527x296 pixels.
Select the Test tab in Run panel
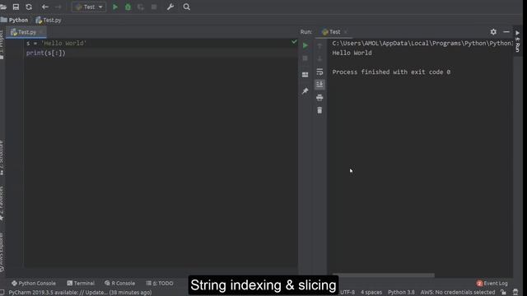click(331, 32)
